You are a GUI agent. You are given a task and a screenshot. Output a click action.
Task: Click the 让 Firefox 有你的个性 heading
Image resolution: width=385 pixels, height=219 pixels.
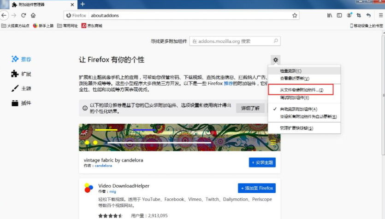112,59
